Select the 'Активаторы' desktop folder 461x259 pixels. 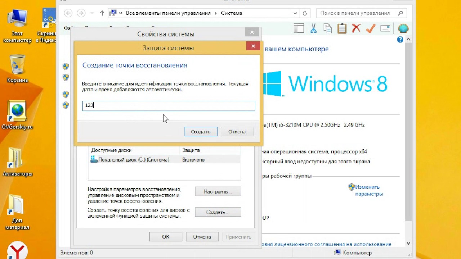[x=17, y=162]
